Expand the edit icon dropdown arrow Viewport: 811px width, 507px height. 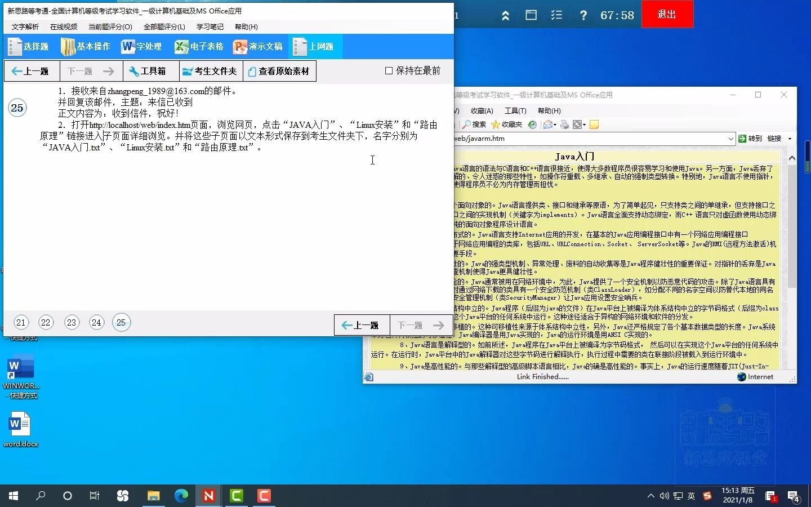click(585, 124)
